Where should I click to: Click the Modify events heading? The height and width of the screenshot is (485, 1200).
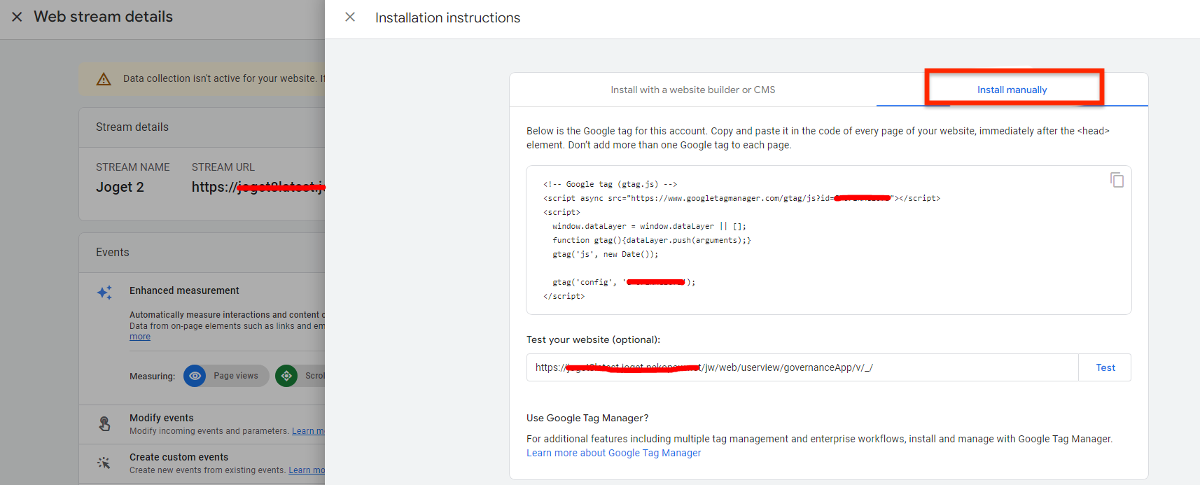point(161,418)
